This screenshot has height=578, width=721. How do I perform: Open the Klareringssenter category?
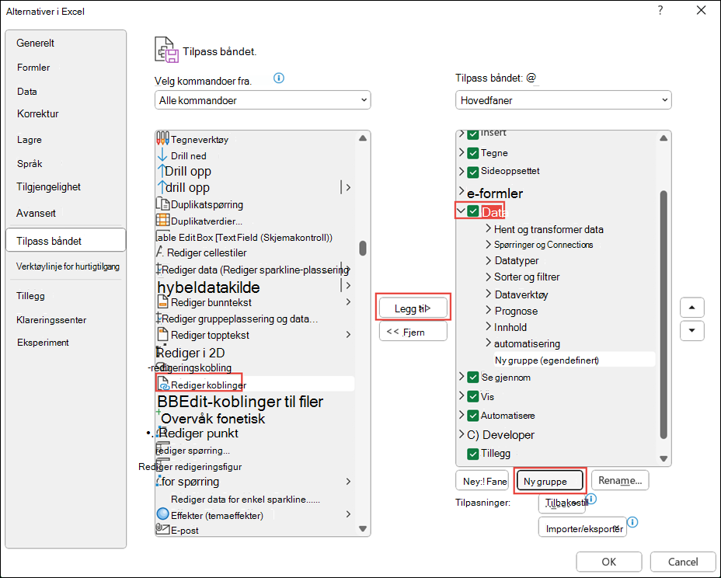coord(51,320)
